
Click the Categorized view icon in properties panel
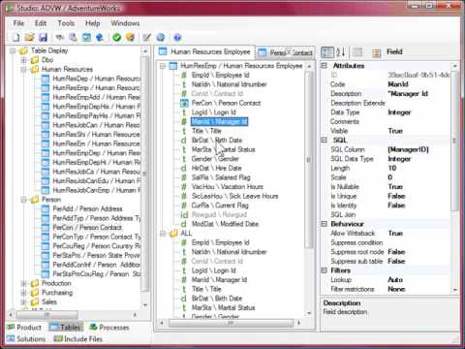click(327, 52)
